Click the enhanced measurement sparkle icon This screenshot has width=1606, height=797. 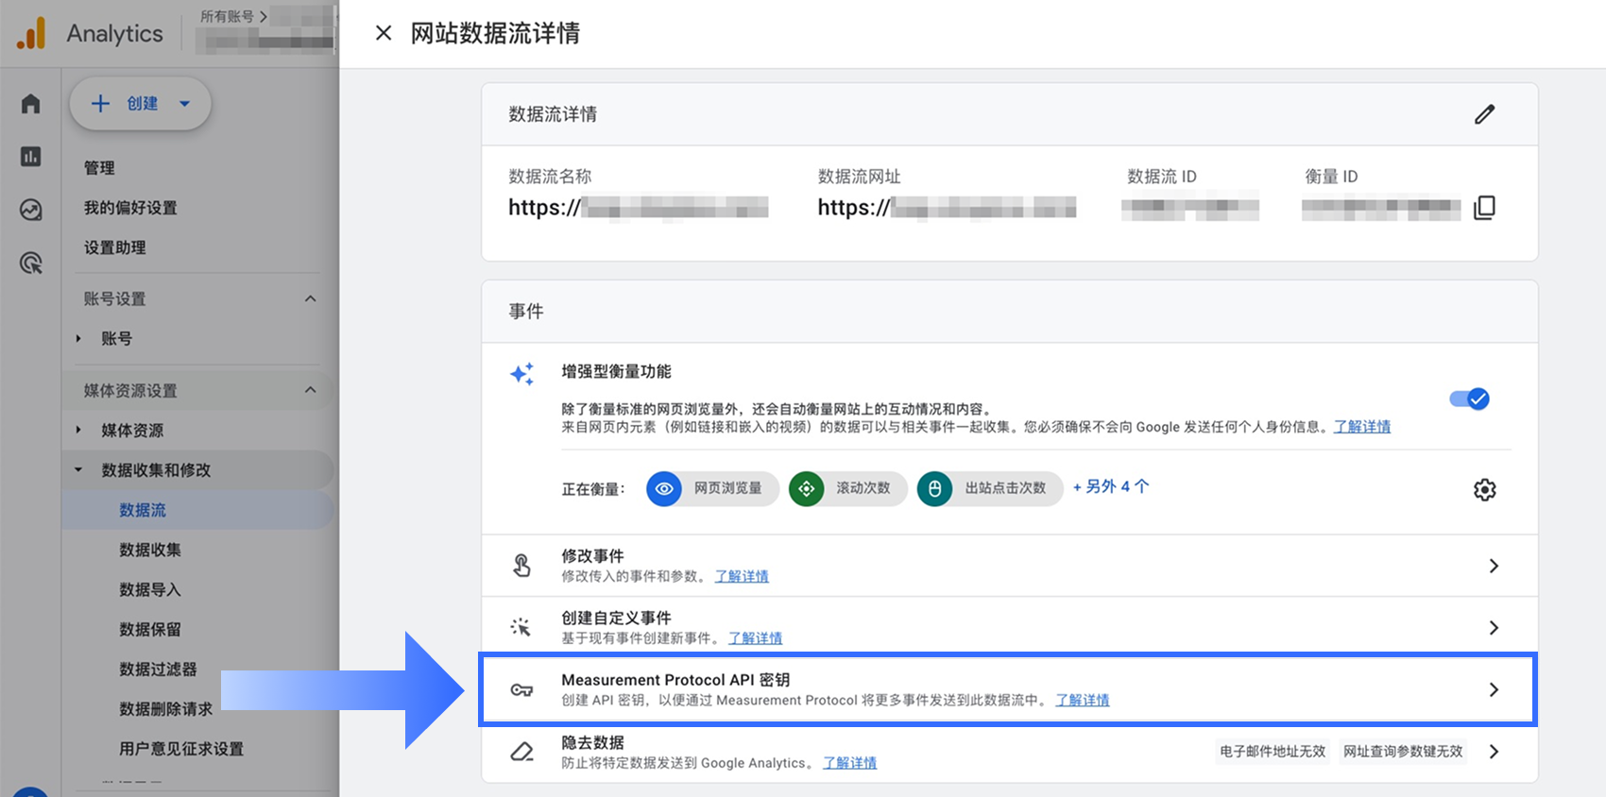(521, 374)
